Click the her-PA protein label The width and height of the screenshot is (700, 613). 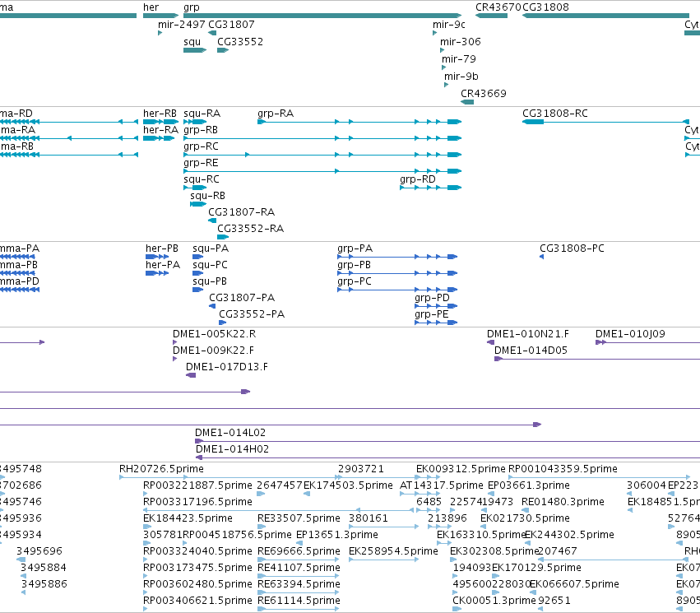(x=163, y=265)
